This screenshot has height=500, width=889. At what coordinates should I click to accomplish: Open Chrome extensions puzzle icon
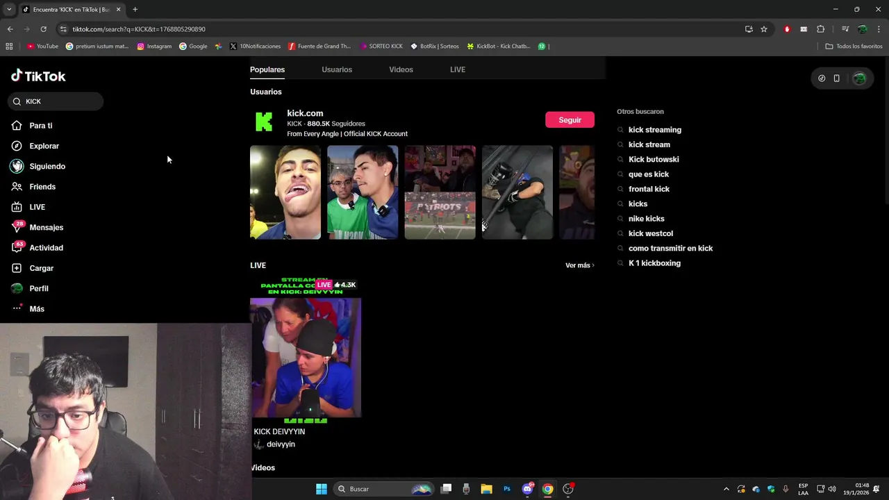click(x=821, y=29)
